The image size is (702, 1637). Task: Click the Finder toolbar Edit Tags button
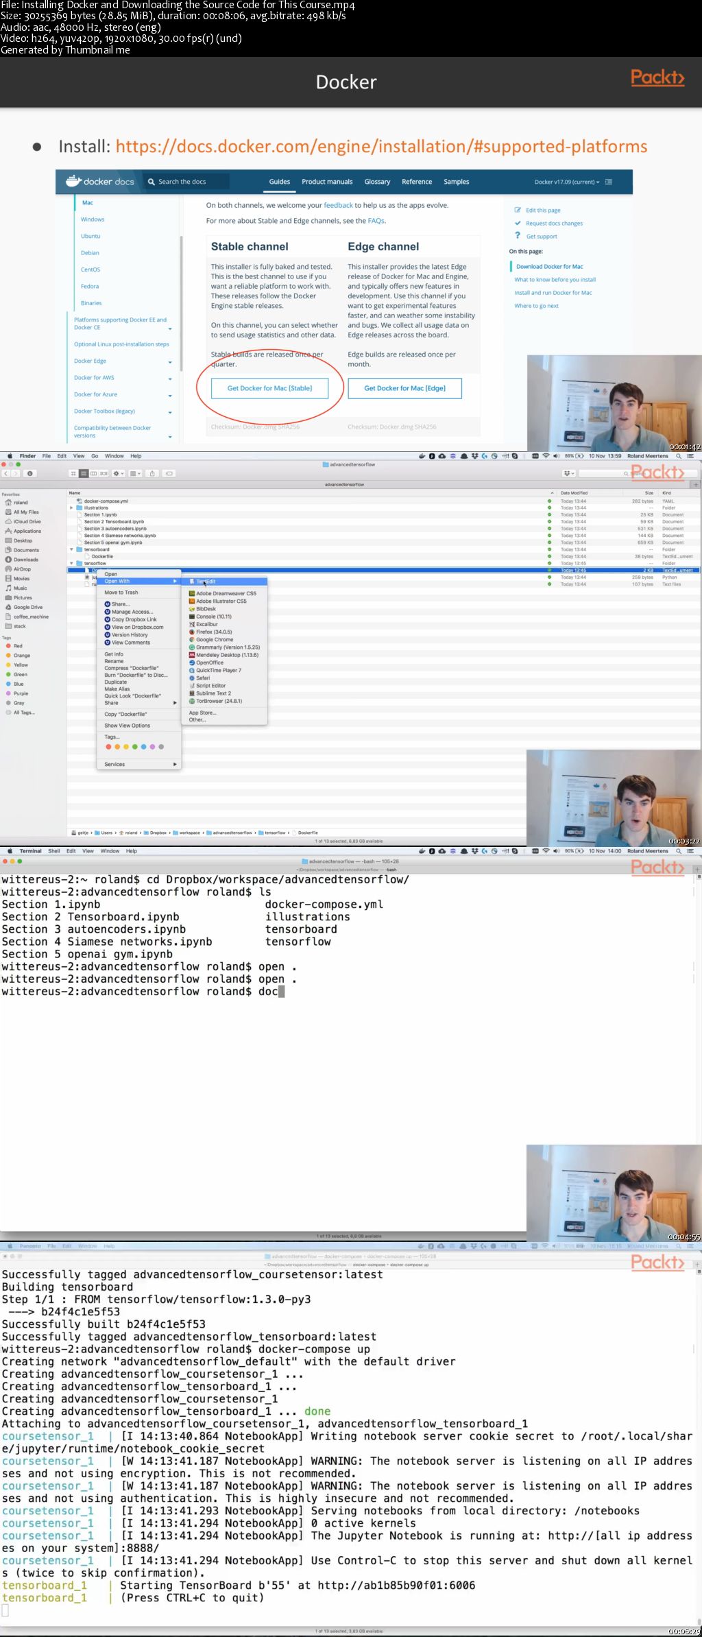[169, 473]
